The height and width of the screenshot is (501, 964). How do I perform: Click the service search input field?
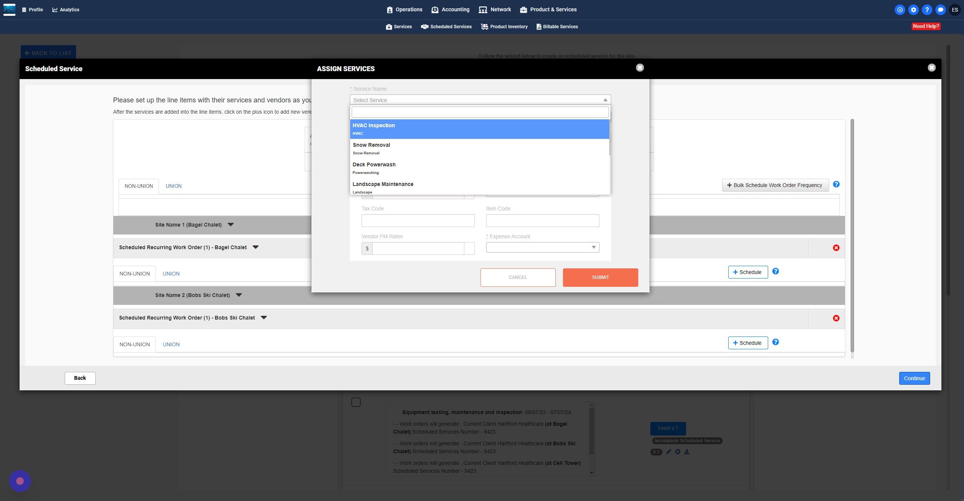tap(480, 112)
